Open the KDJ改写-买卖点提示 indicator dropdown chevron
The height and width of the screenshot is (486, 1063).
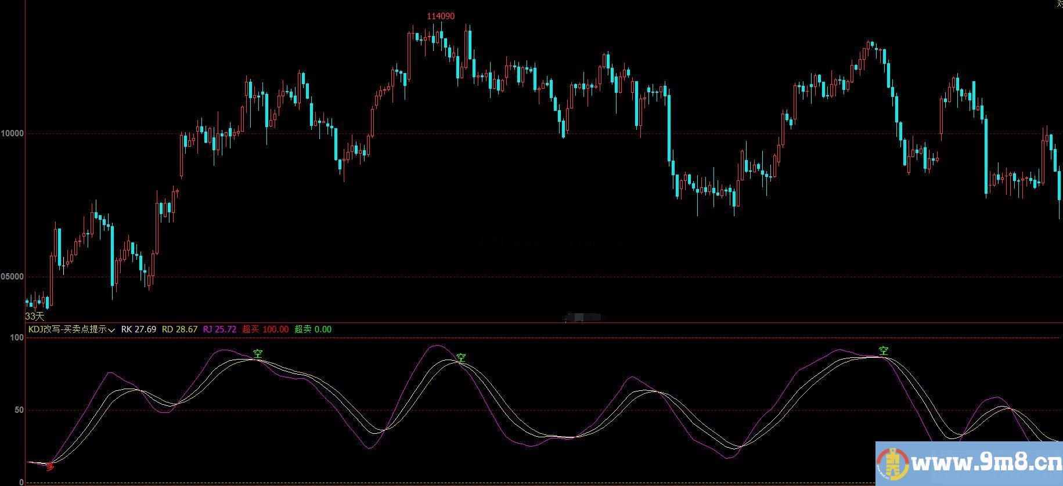tap(111, 330)
